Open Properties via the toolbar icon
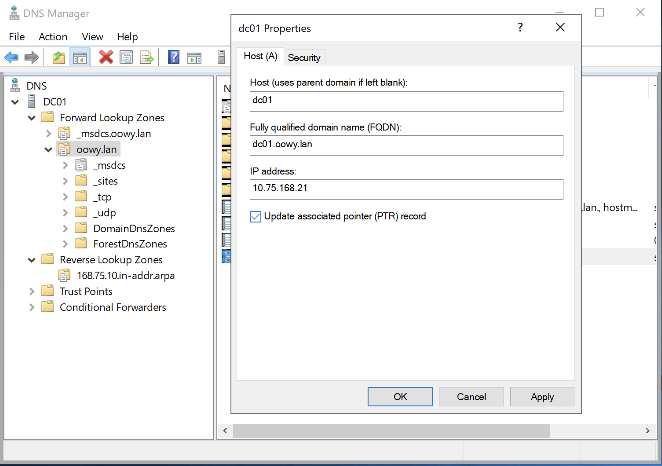662x466 pixels. coord(126,58)
